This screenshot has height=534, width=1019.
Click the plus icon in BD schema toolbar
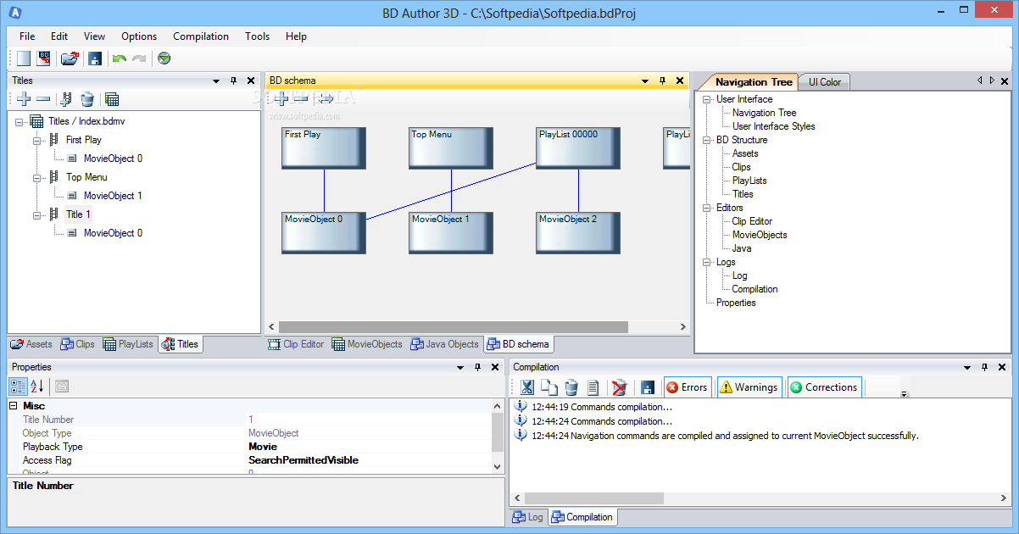(x=281, y=98)
